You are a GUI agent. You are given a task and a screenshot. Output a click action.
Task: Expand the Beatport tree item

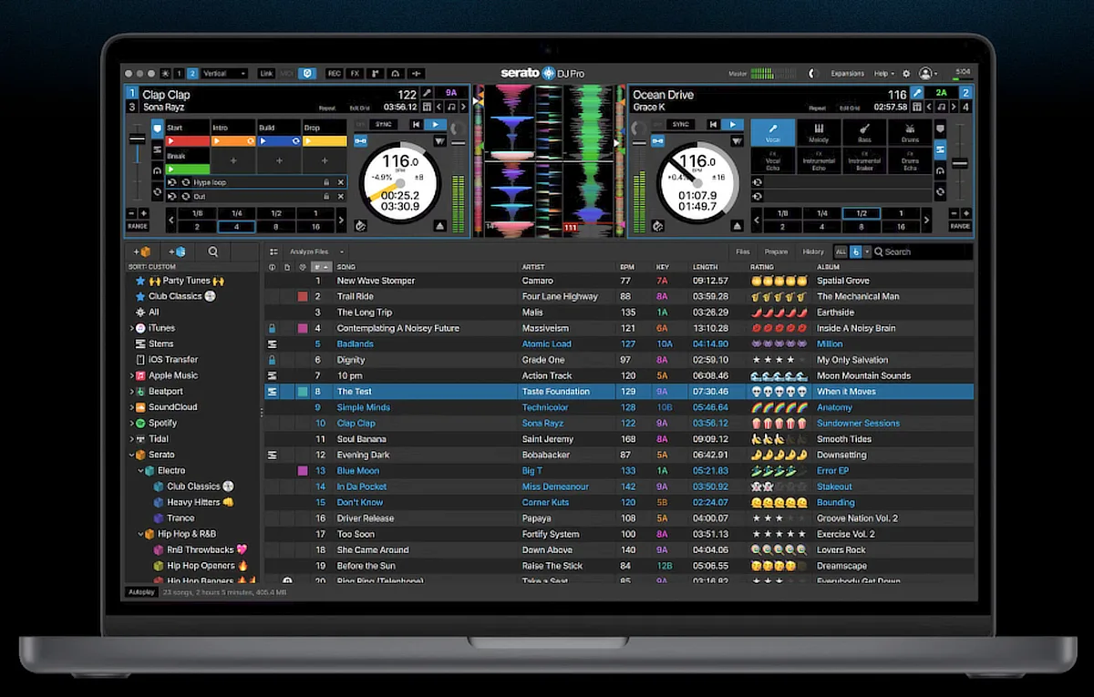pos(131,391)
